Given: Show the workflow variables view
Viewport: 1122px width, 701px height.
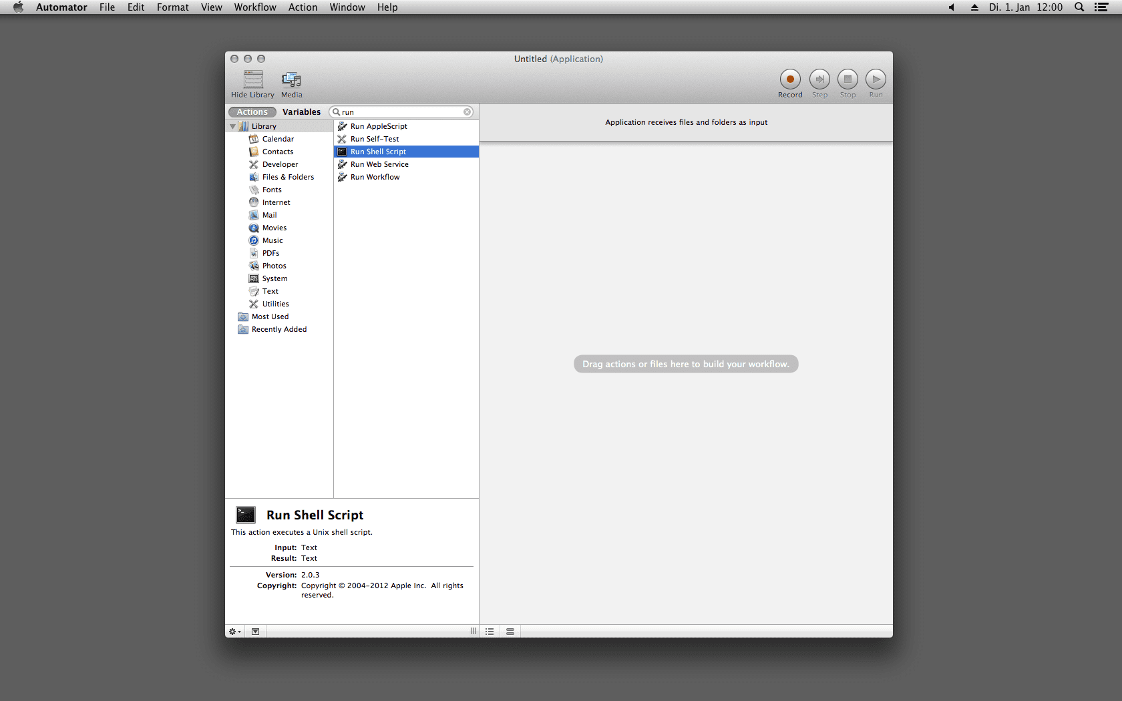Looking at the screenshot, I should 510,632.
